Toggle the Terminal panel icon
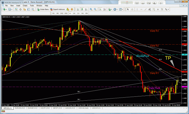Image resolution: width=189 pixels, height=114 pixels. pos(28,9)
